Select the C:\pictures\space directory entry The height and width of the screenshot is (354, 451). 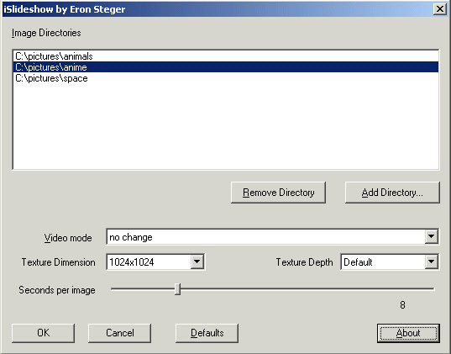[226, 78]
